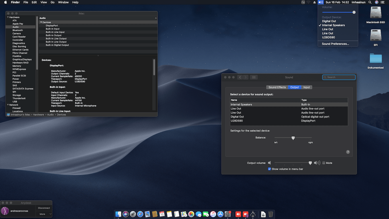
Task: Adjust the menu bar Volume slider
Action: (339, 12)
